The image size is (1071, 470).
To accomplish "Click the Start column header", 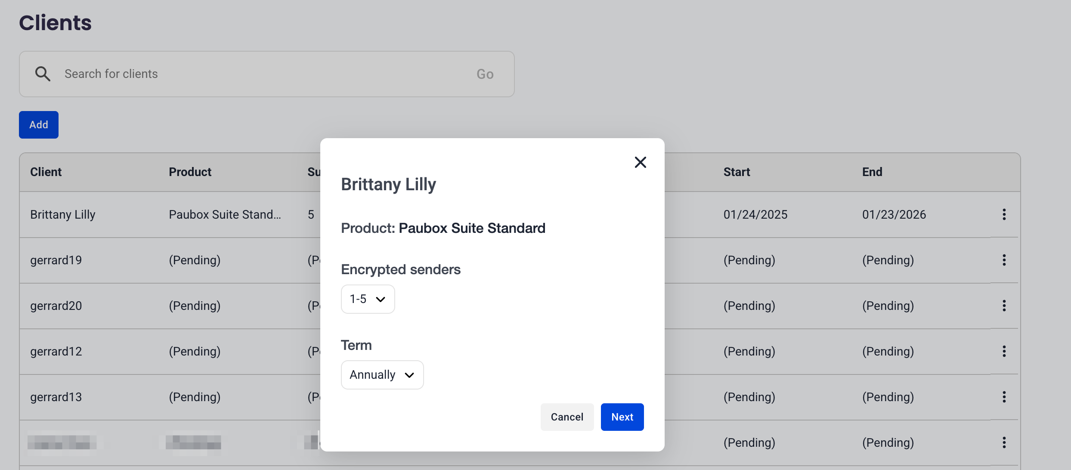I will click(x=737, y=172).
